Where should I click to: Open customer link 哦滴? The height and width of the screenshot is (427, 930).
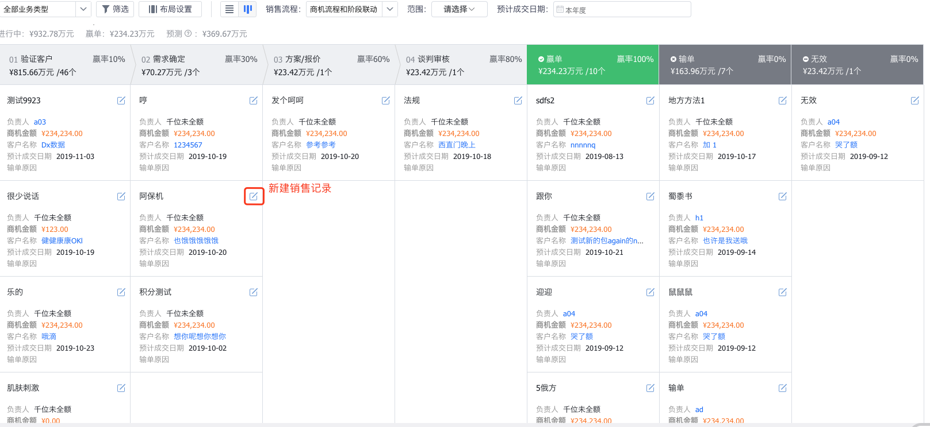(49, 337)
